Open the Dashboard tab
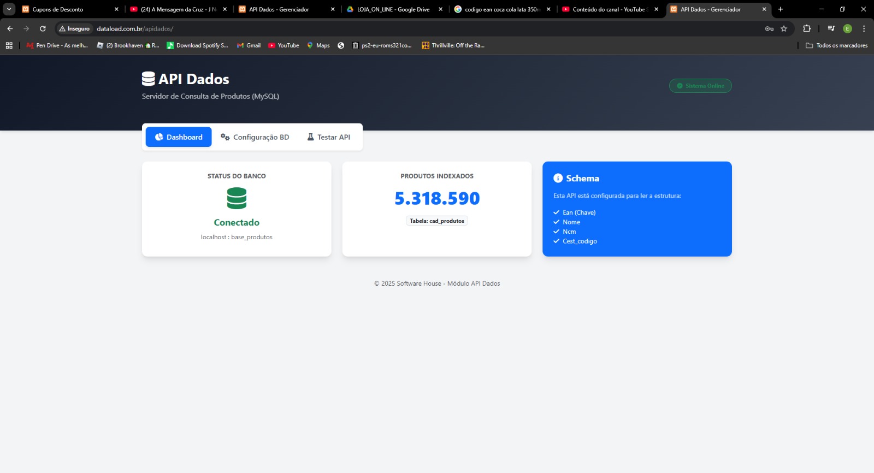This screenshot has height=473, width=874. (179, 137)
